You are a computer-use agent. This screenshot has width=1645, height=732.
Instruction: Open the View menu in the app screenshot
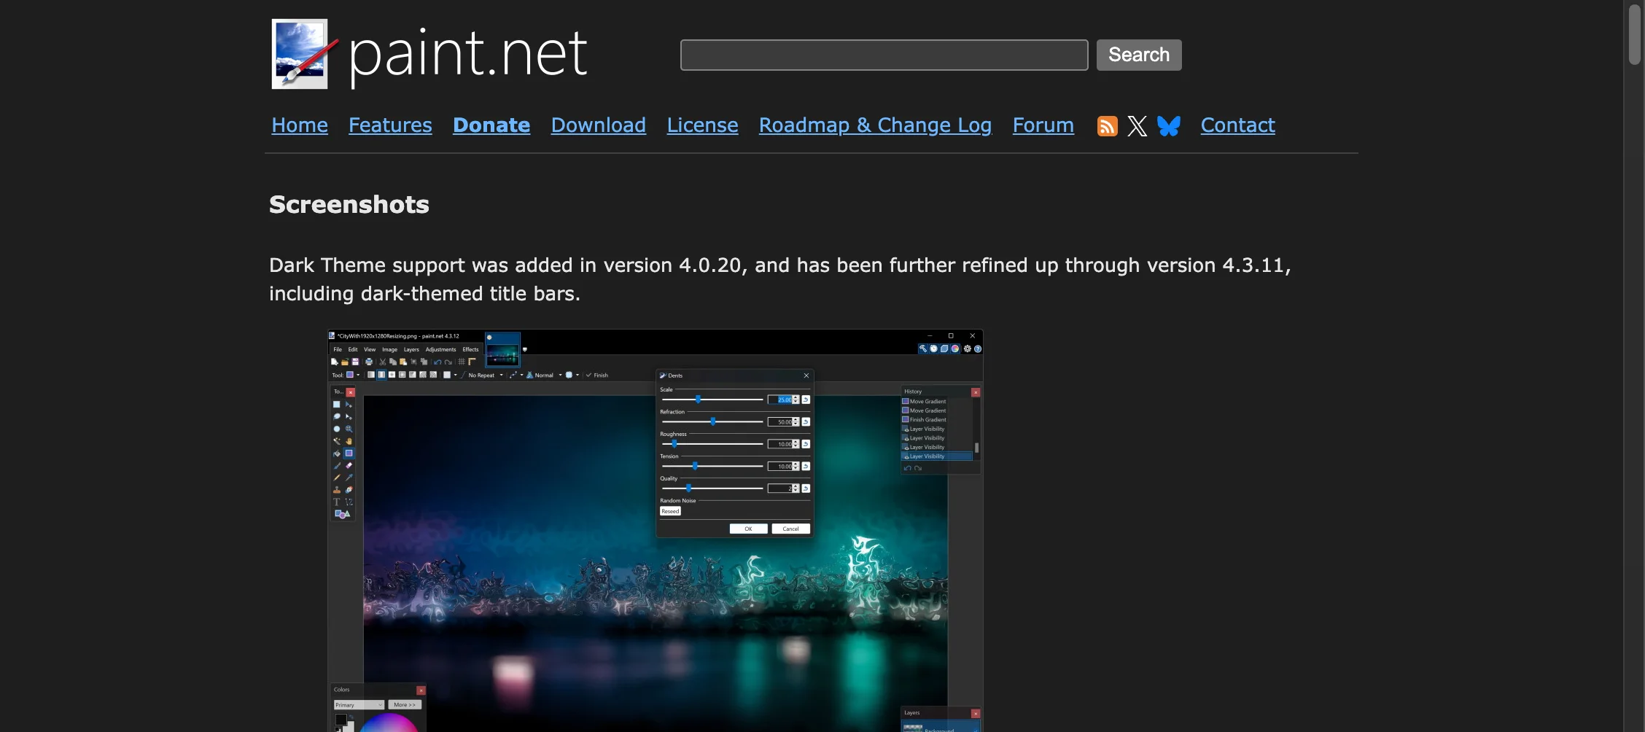370,349
